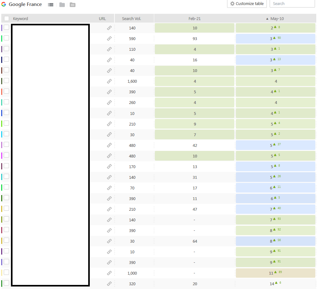Viewport: 320px width, 289px height.
Task: Click gear icon in Customize table
Action: point(232,4)
